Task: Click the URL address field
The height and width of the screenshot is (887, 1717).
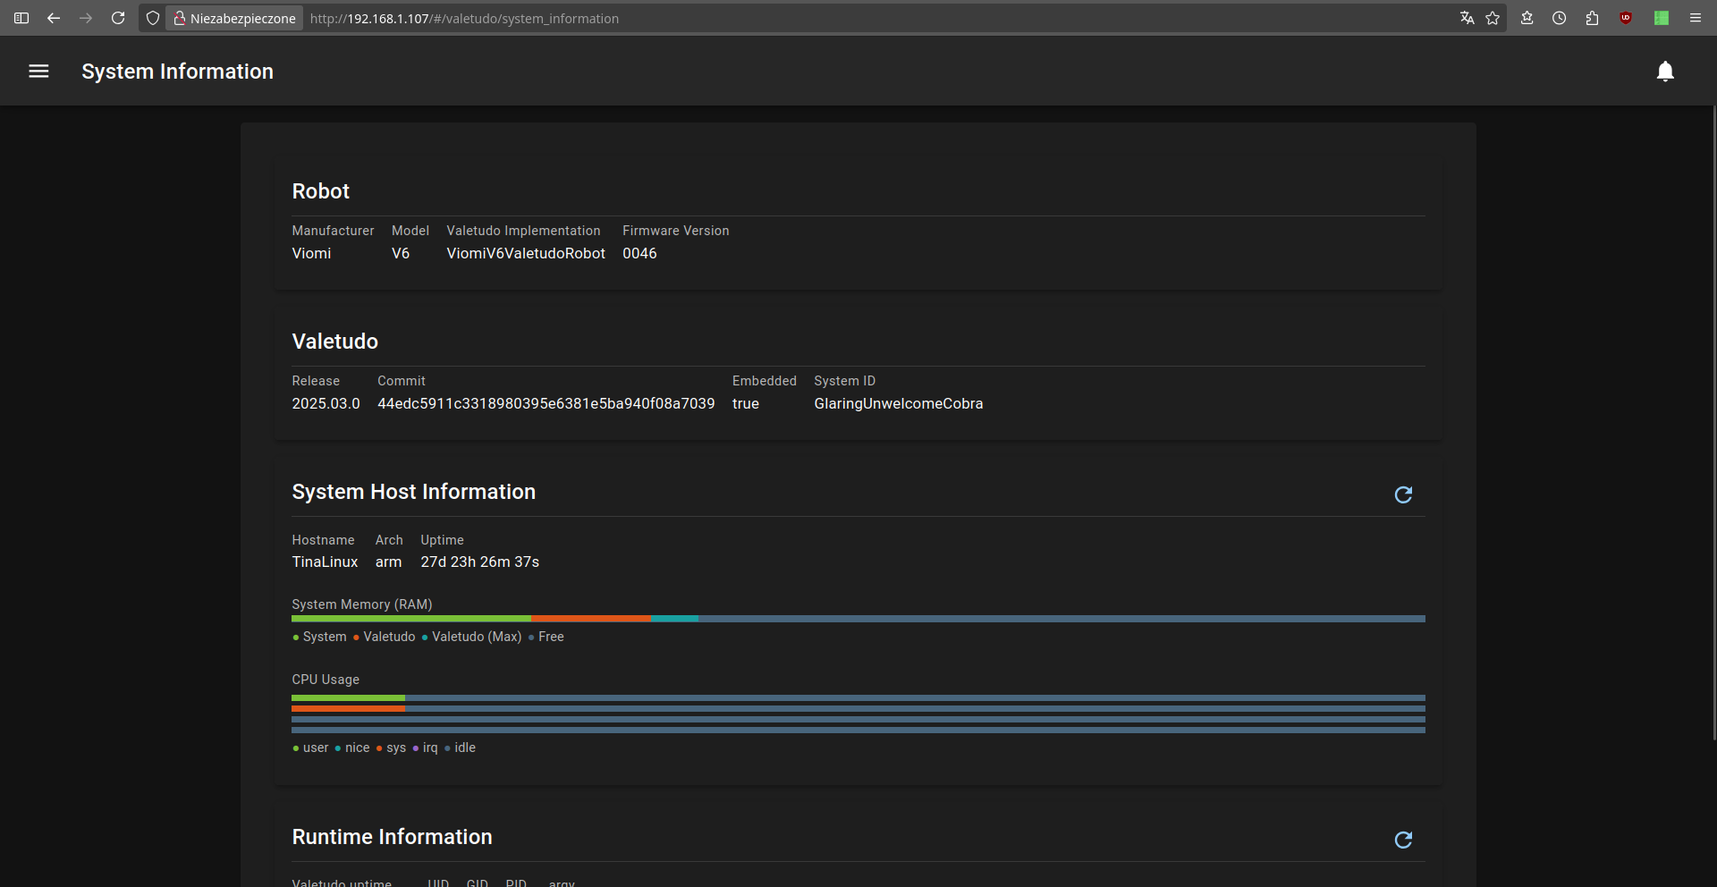Action: click(x=805, y=18)
